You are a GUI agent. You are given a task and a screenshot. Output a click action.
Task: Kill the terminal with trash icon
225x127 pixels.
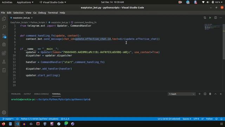click(210, 94)
